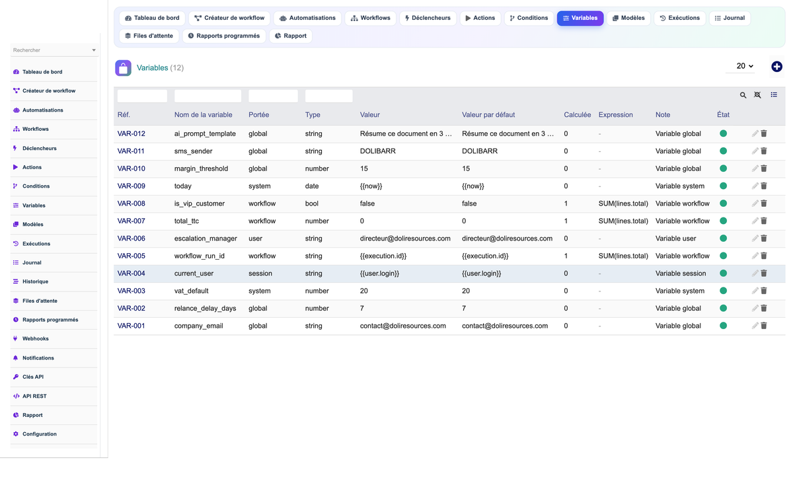793x491 pixels.
Task: Switch to the Exécutions tab
Action: (679, 18)
